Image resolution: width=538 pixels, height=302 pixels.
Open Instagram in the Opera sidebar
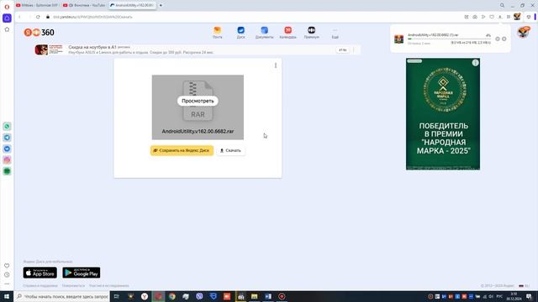click(7, 160)
